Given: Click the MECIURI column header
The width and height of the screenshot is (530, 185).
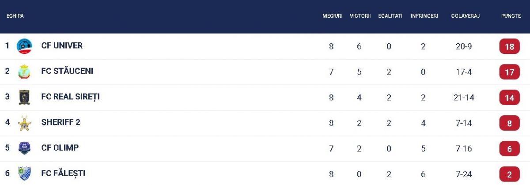Looking at the screenshot, I should pyautogui.click(x=332, y=16).
